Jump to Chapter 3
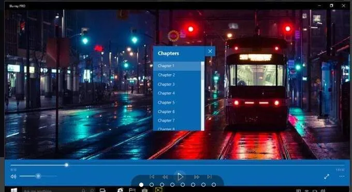This screenshot has width=352, height=192. (177, 84)
